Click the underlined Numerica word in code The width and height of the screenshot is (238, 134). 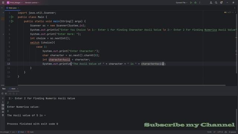[210, 30]
